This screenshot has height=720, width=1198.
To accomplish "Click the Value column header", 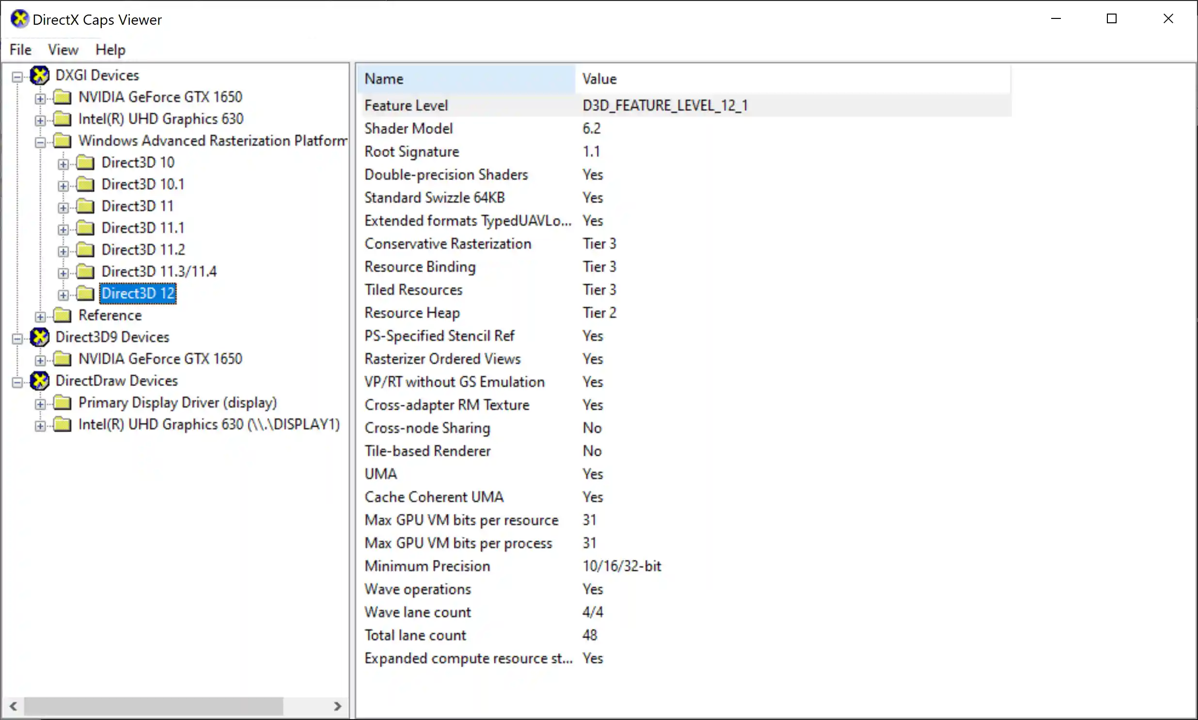I will 599,79.
